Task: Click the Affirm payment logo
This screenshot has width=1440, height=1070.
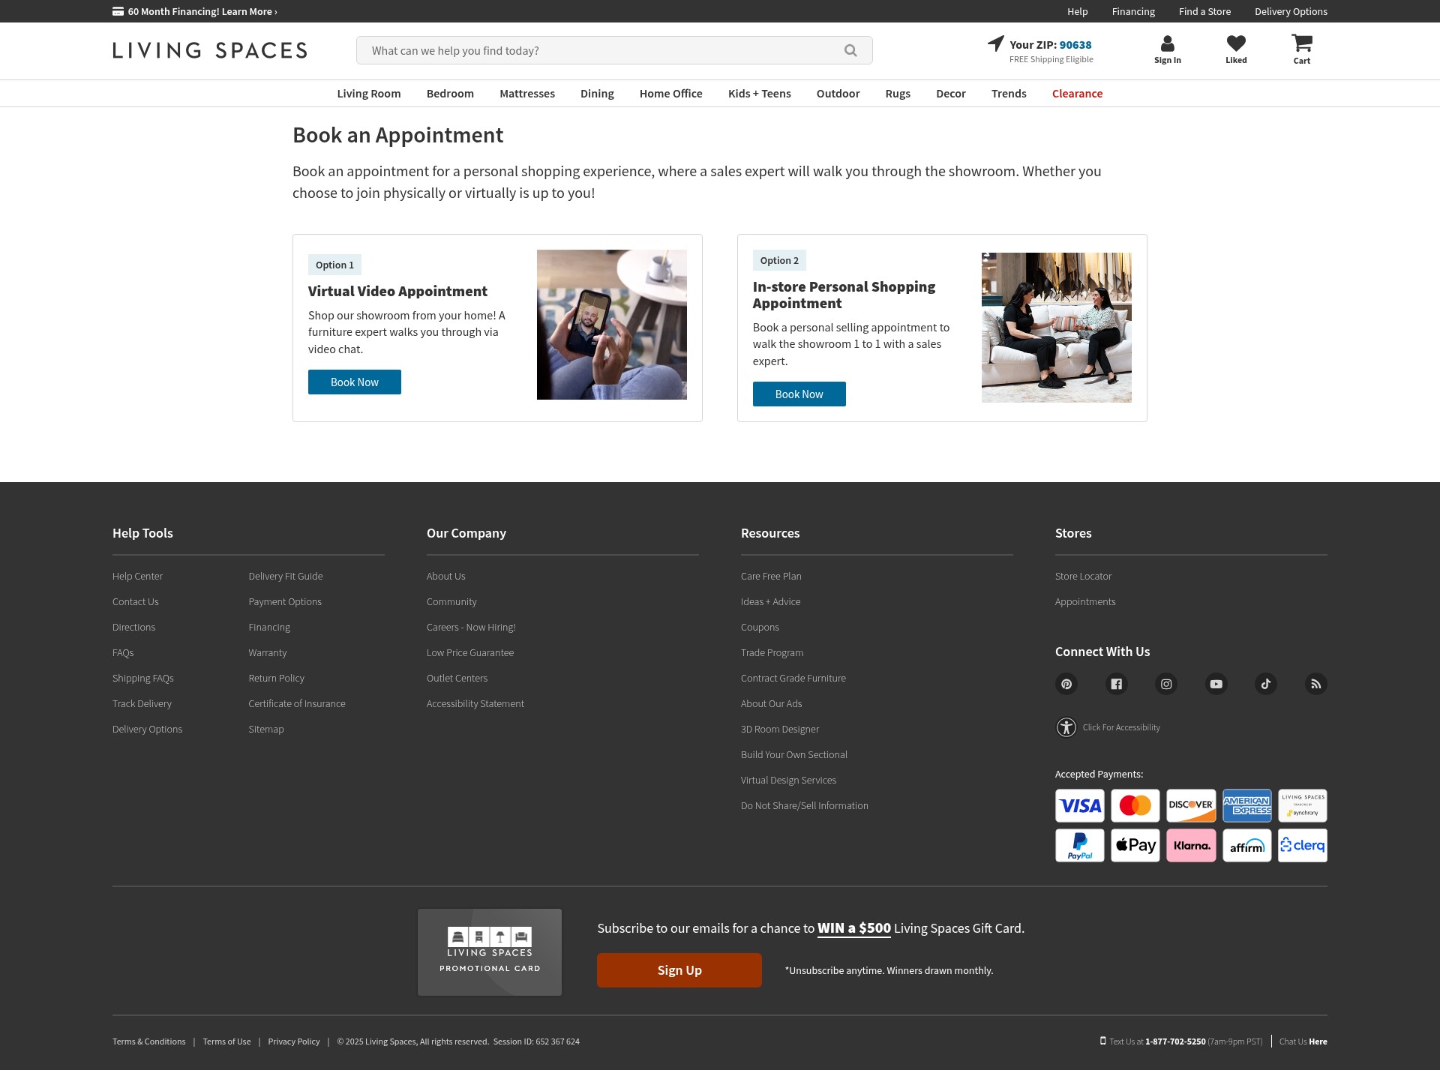Action: coord(1247,845)
